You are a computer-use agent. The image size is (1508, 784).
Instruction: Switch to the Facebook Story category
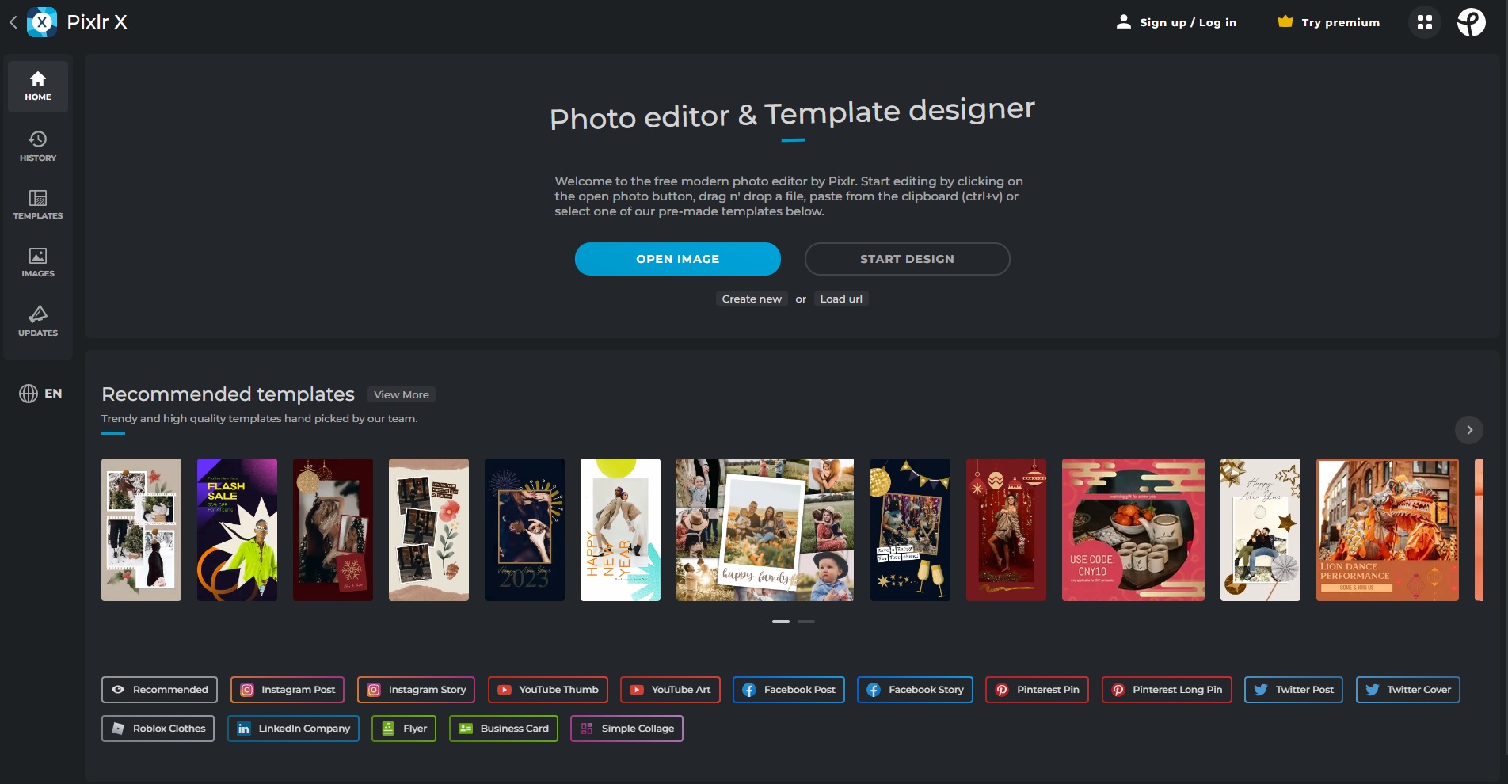click(915, 690)
